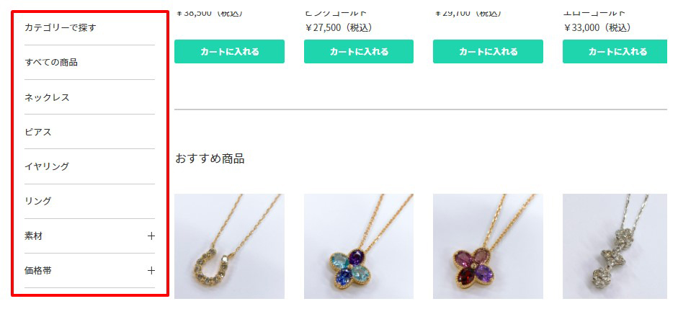Select すべての商品 in category sidebar
Viewport: 678px width, 309px height.
[x=51, y=62]
